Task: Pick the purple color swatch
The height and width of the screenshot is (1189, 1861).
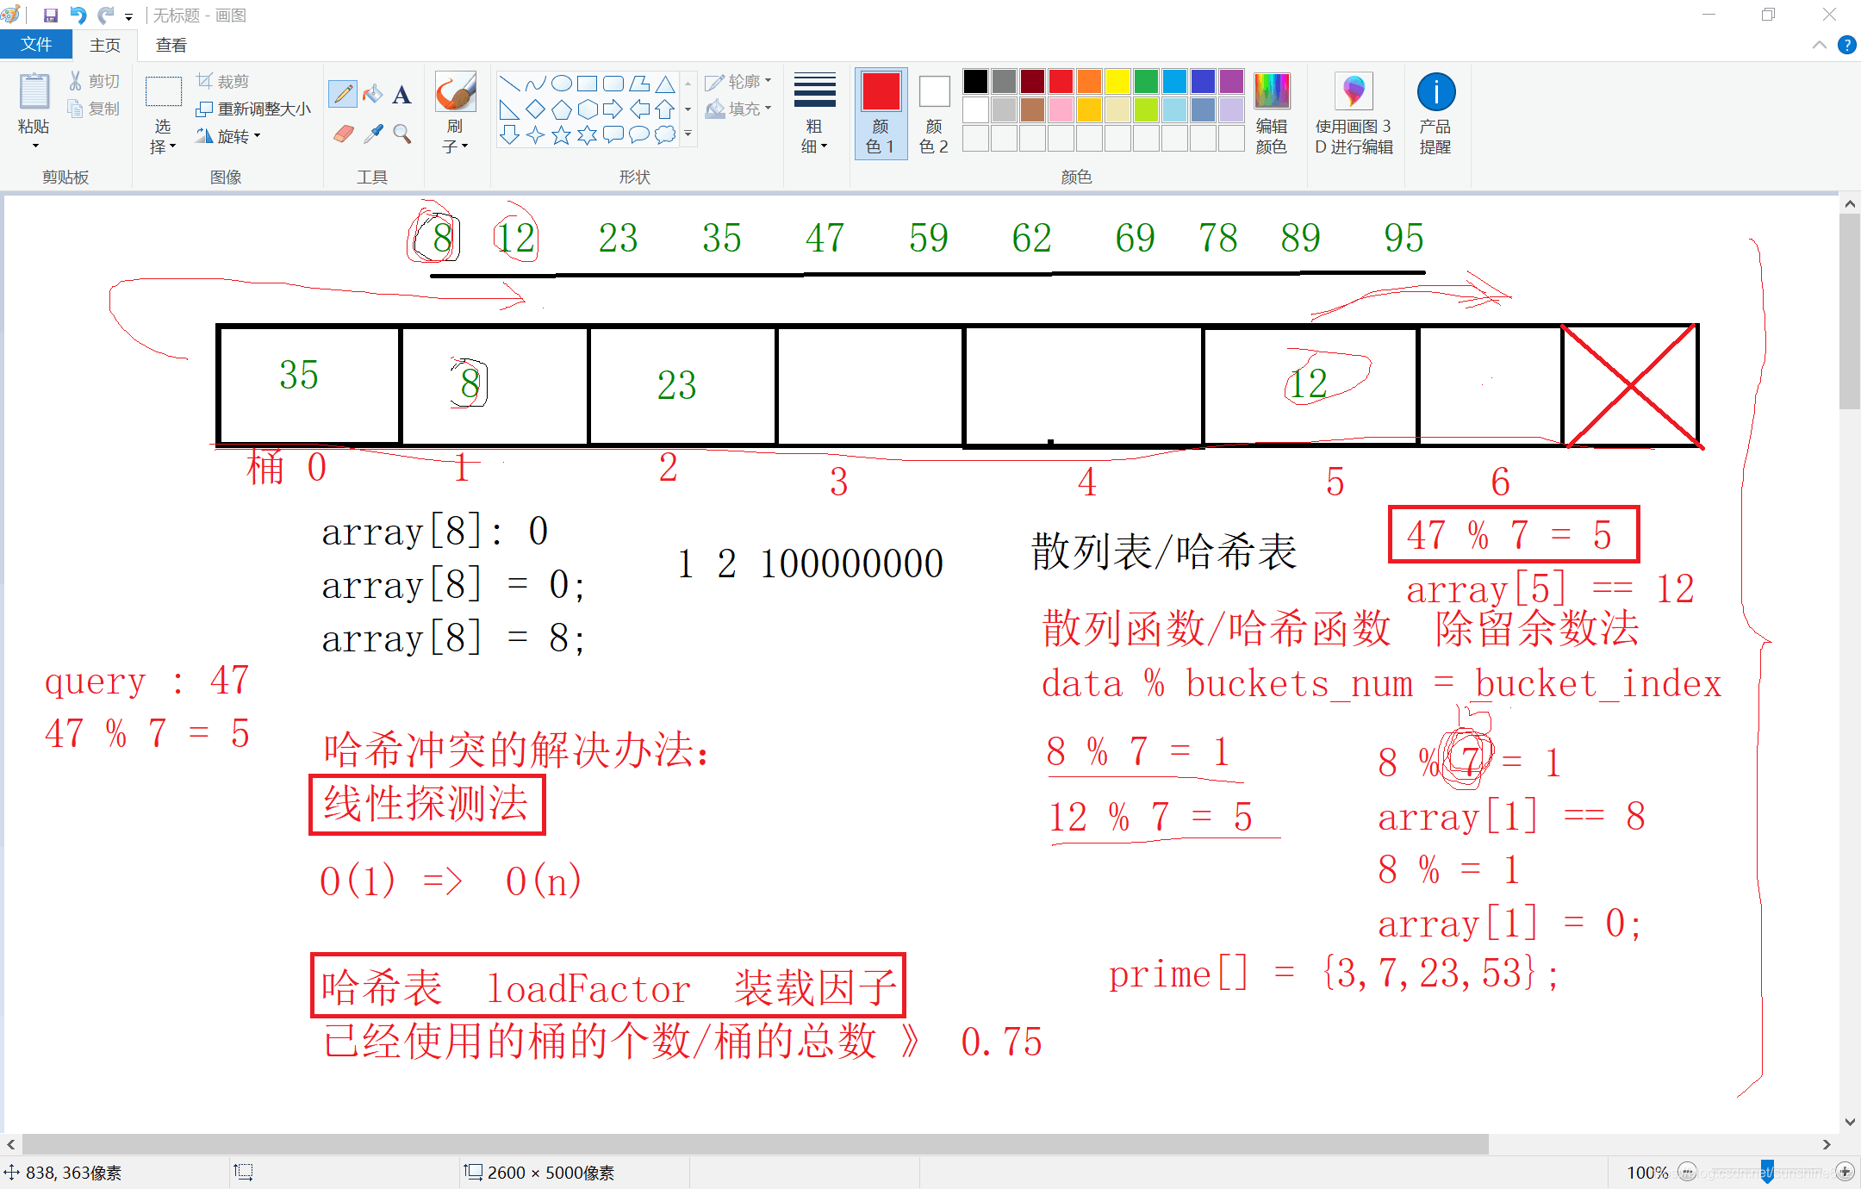Action: tap(1231, 82)
